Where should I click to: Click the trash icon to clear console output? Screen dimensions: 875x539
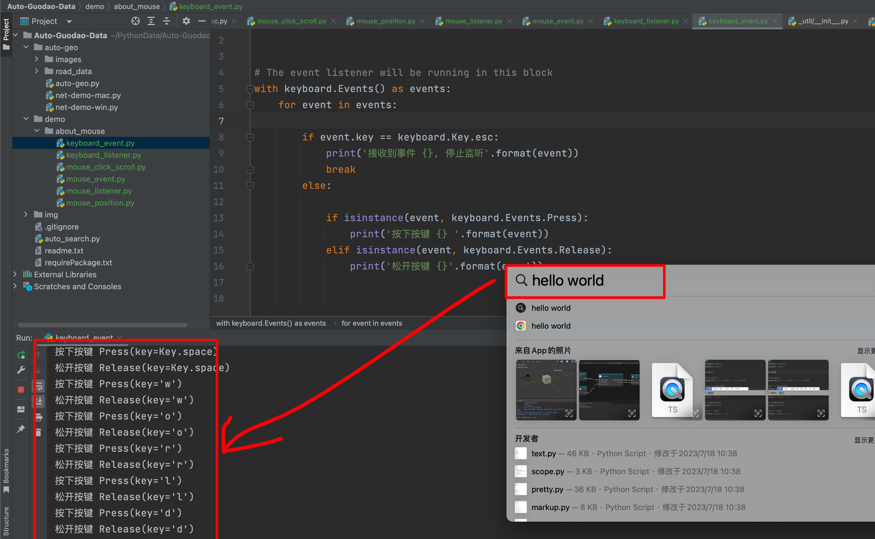pyautogui.click(x=38, y=432)
